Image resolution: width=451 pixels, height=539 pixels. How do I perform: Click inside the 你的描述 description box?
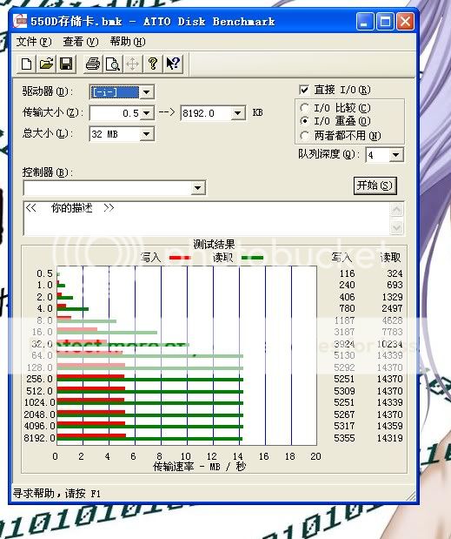207,219
